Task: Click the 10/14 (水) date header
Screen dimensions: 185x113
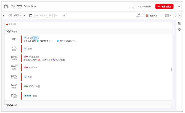Action: [x=11, y=105]
